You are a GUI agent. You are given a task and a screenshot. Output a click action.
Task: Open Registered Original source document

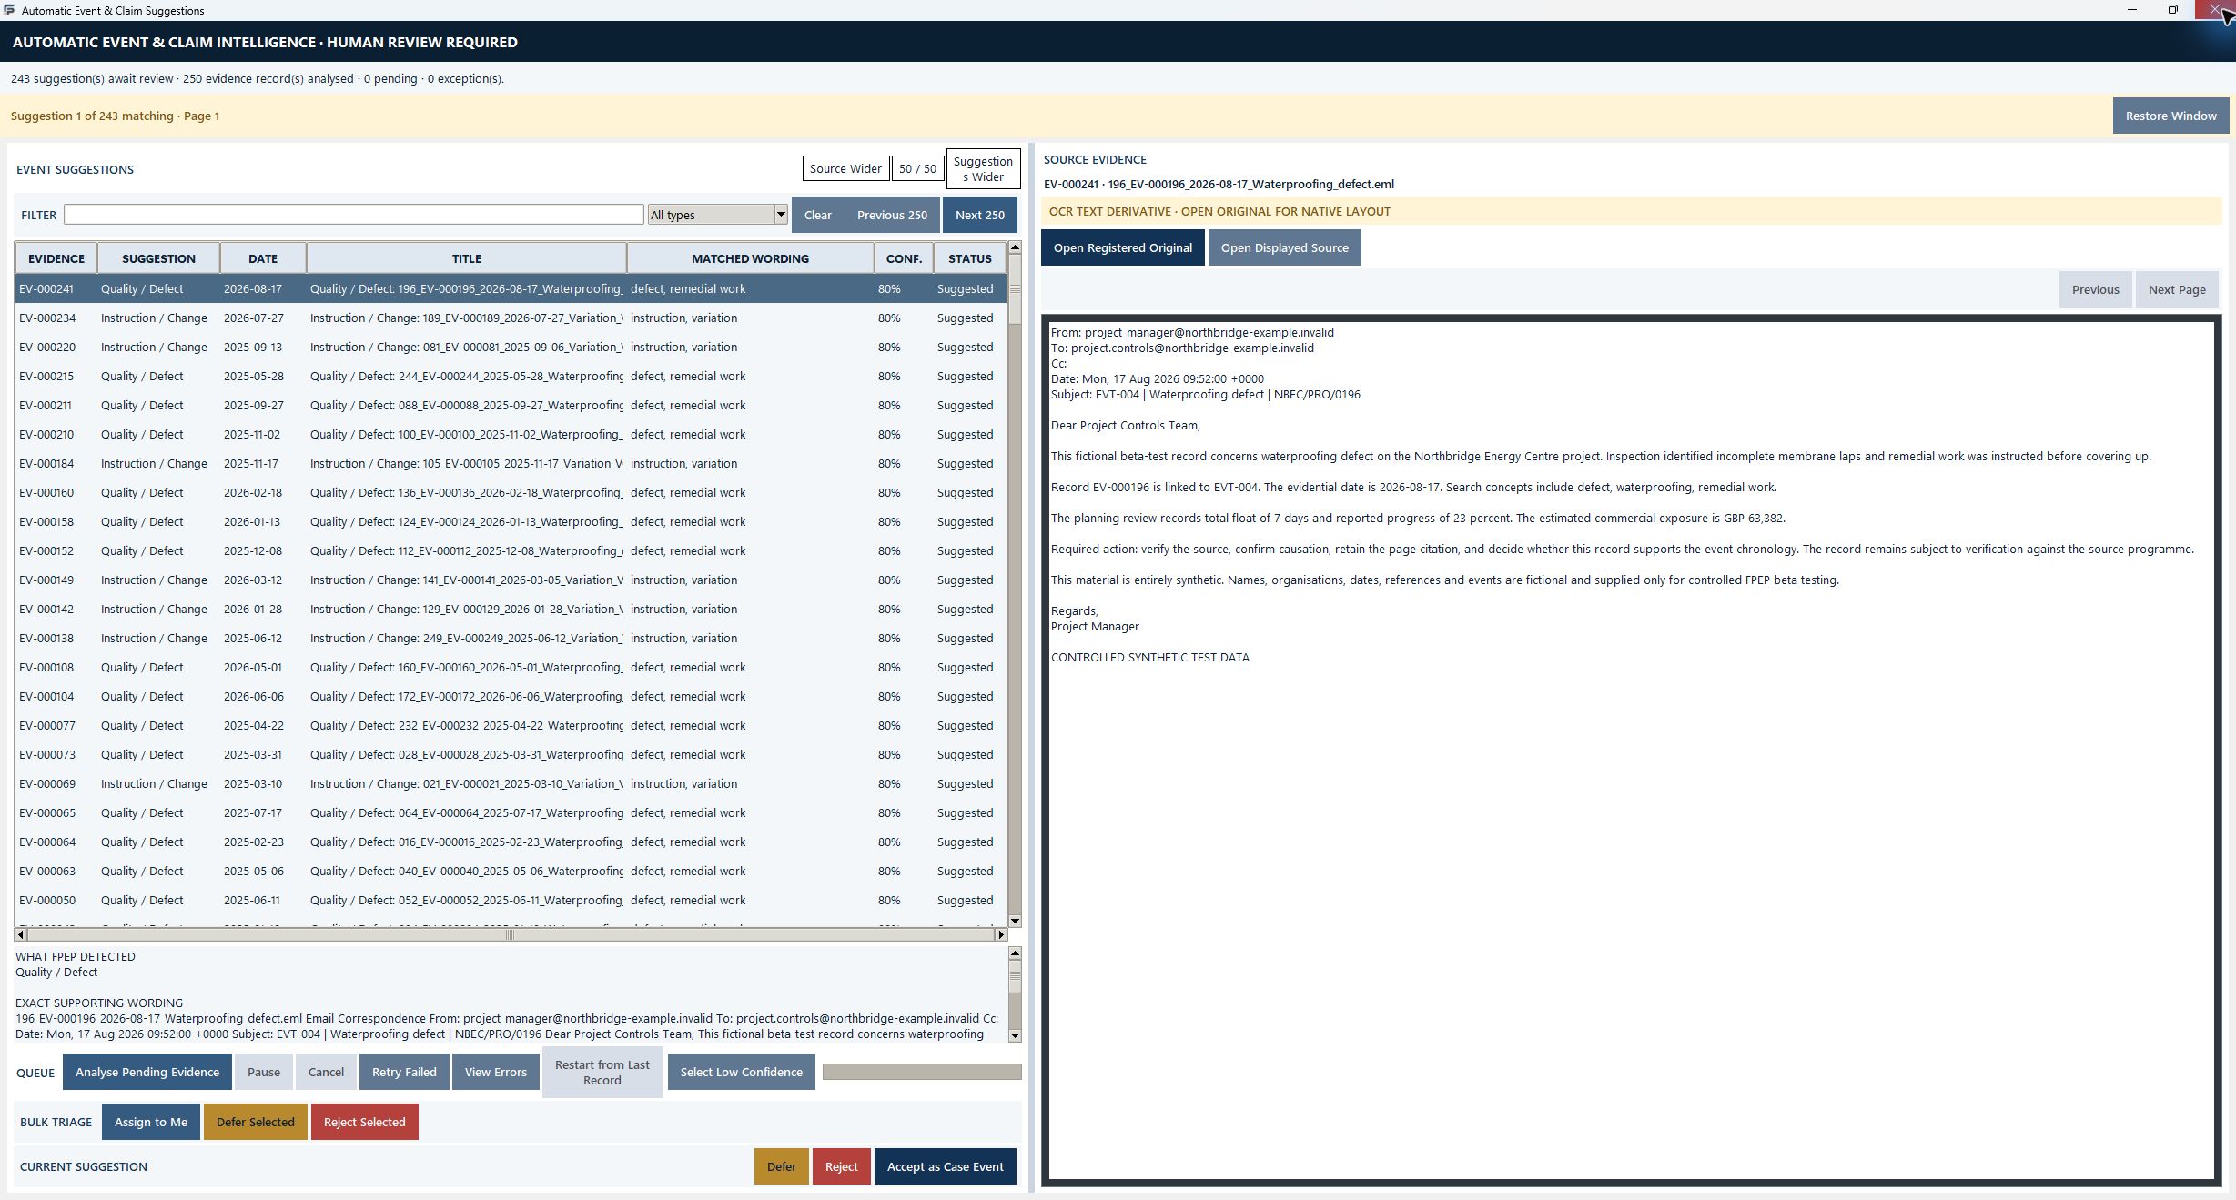1122,247
